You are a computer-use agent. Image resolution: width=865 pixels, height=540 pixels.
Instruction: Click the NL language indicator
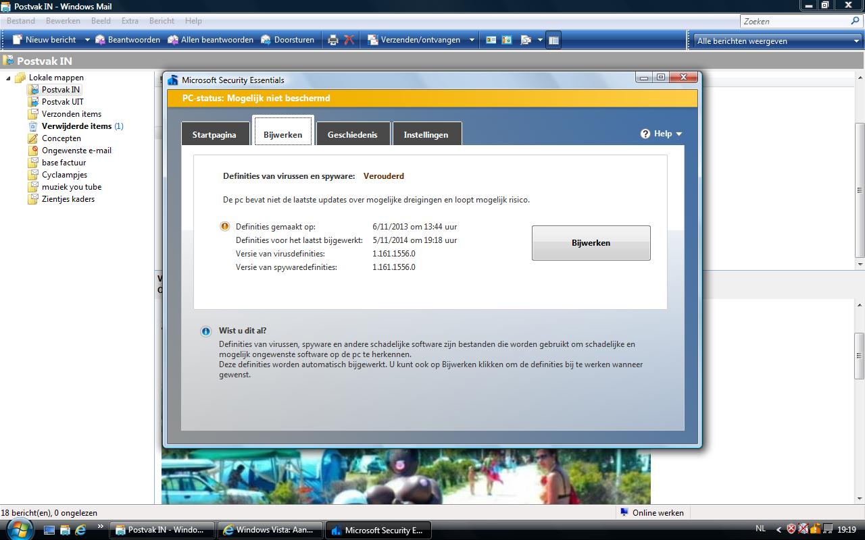tap(760, 529)
